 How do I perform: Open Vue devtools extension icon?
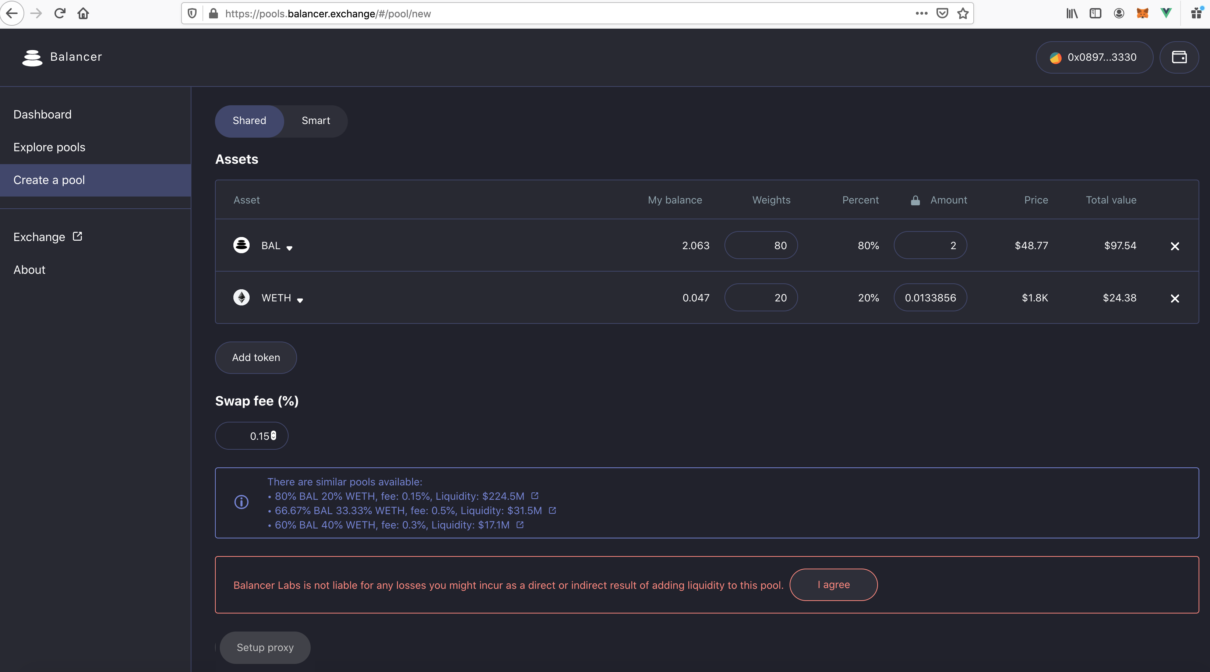pos(1166,13)
